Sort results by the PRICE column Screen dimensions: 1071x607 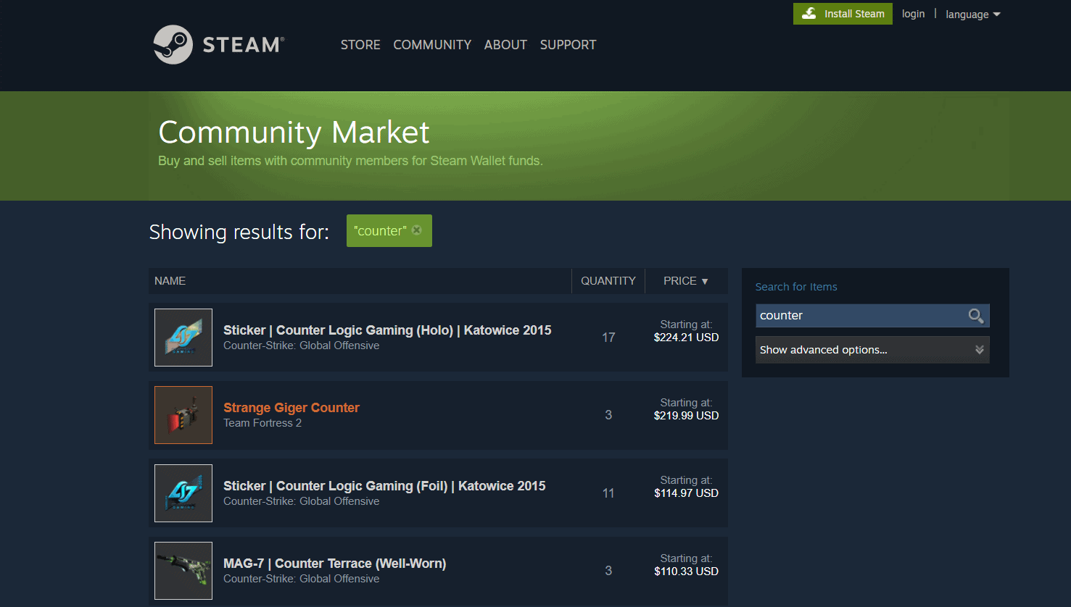pos(685,281)
